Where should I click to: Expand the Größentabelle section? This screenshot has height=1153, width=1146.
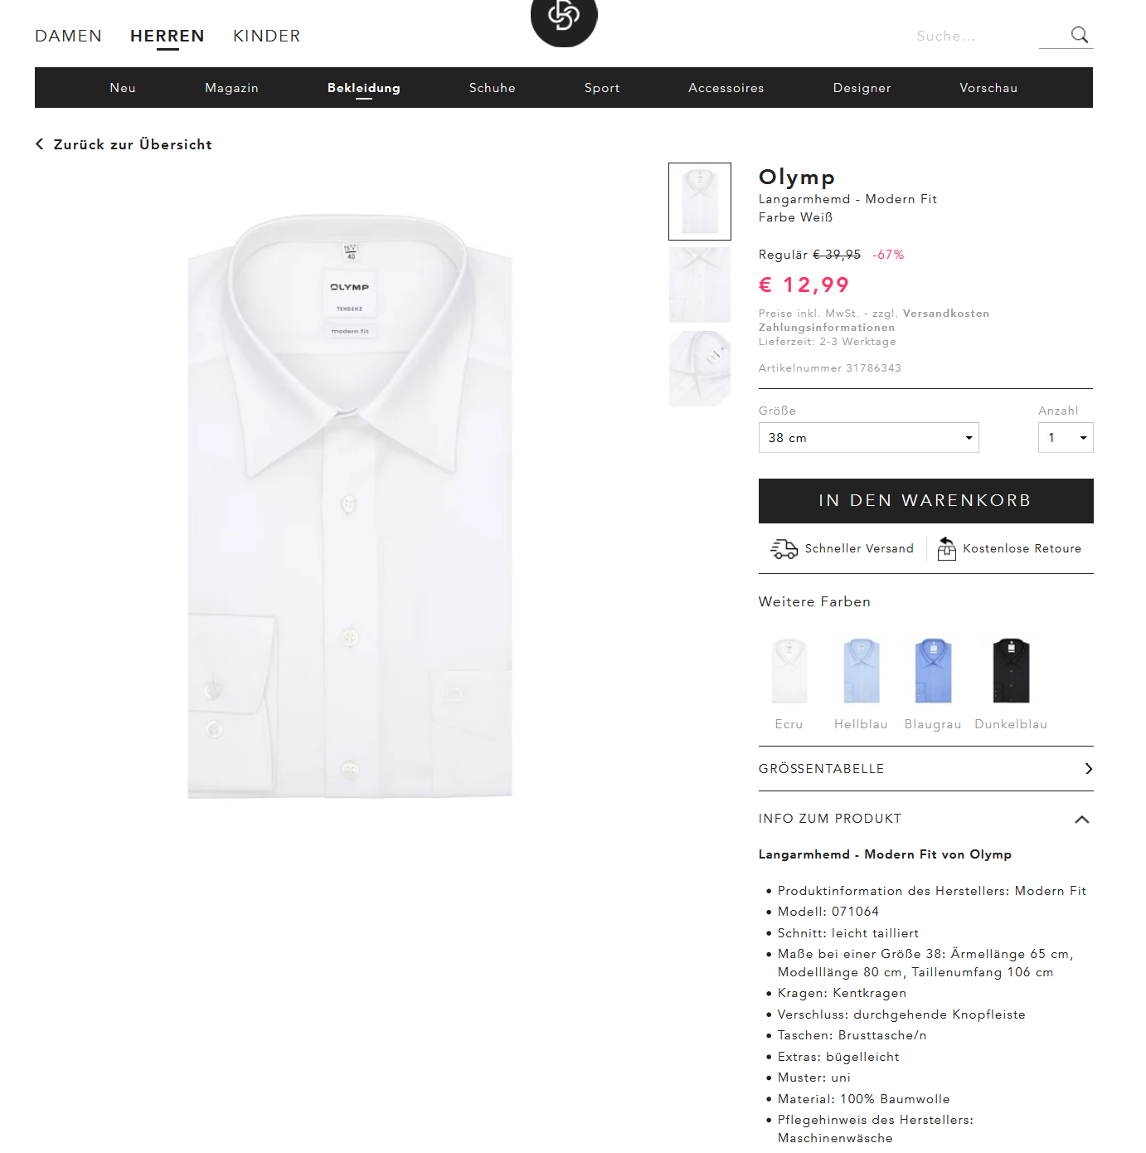tap(925, 769)
